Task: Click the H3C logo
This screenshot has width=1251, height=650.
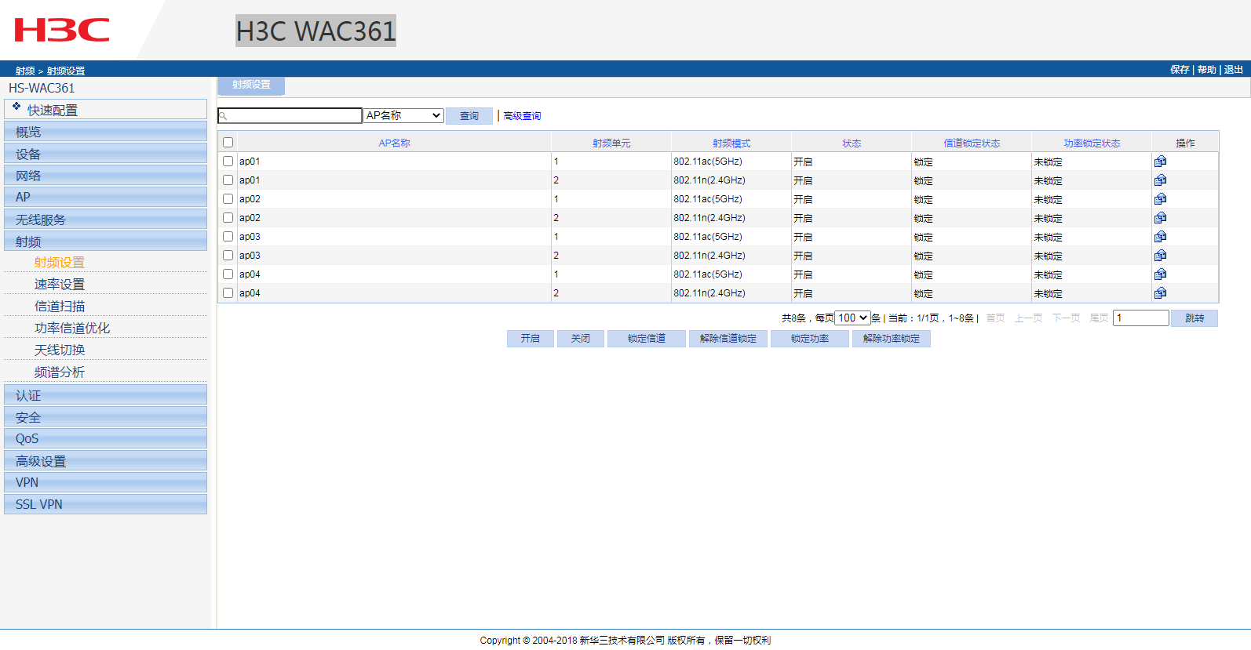Action: (62, 30)
